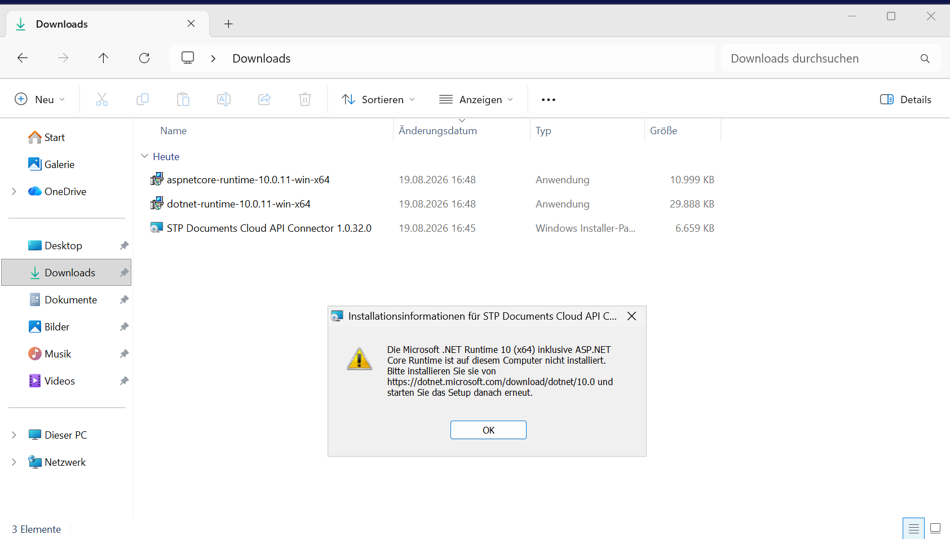This screenshot has width=950, height=539.
Task: Select Downloads in the sidebar
Action: click(x=67, y=273)
